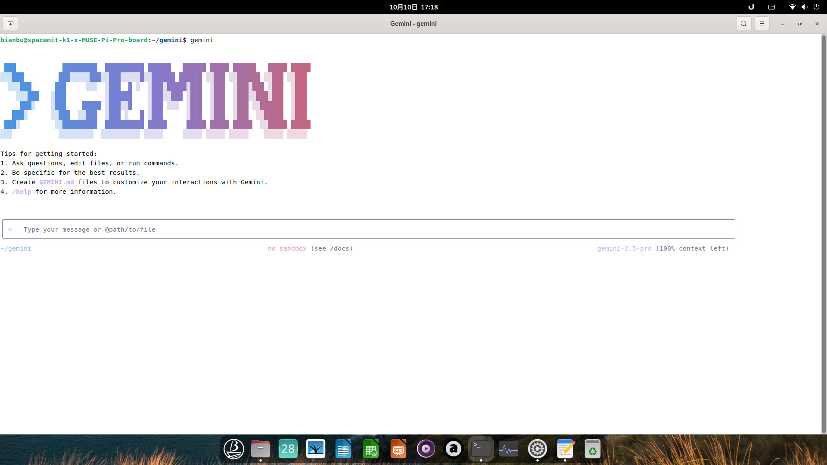Screen dimensions: 827x465
Task: Click the Bianbu launcher logo in dock
Action: [234, 449]
